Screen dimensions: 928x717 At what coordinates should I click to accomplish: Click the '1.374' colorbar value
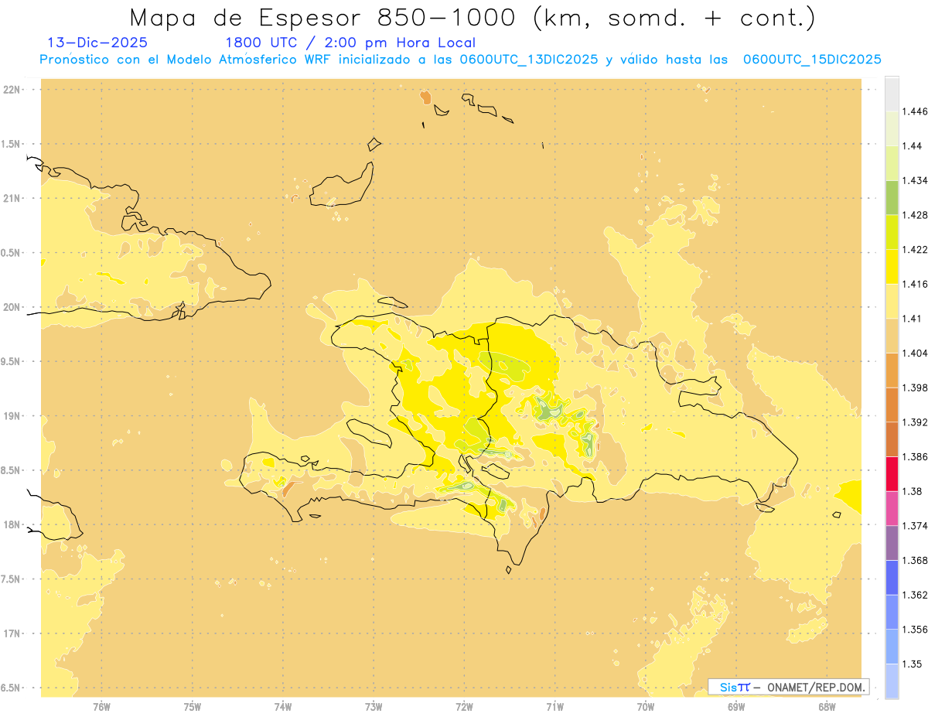pos(914,526)
